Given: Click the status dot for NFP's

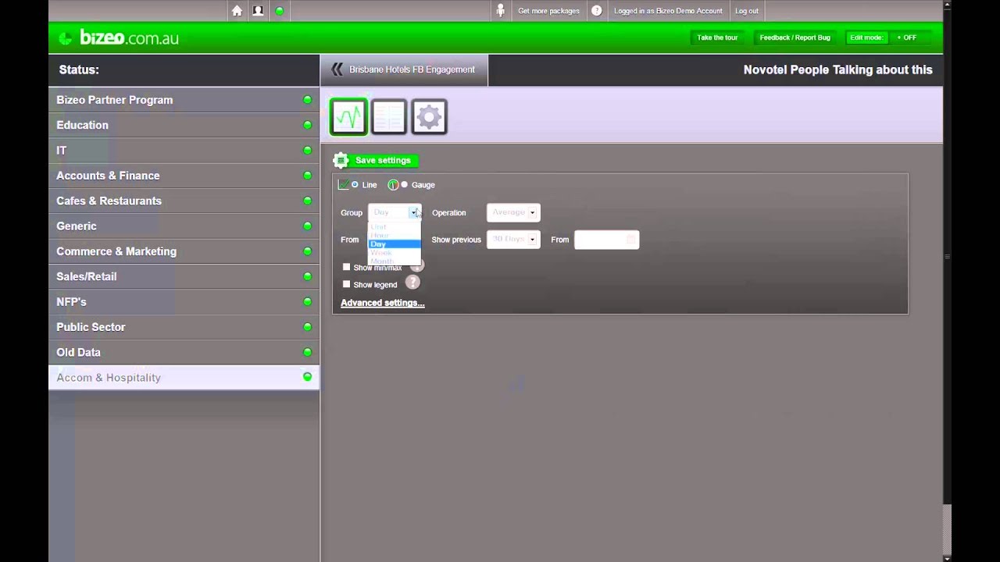Looking at the screenshot, I should pyautogui.click(x=307, y=301).
